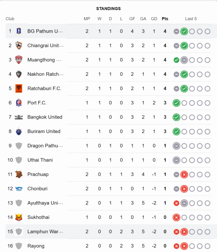Click the Bangkok United wings logo
The width and height of the screenshot is (217, 252).
19,117
